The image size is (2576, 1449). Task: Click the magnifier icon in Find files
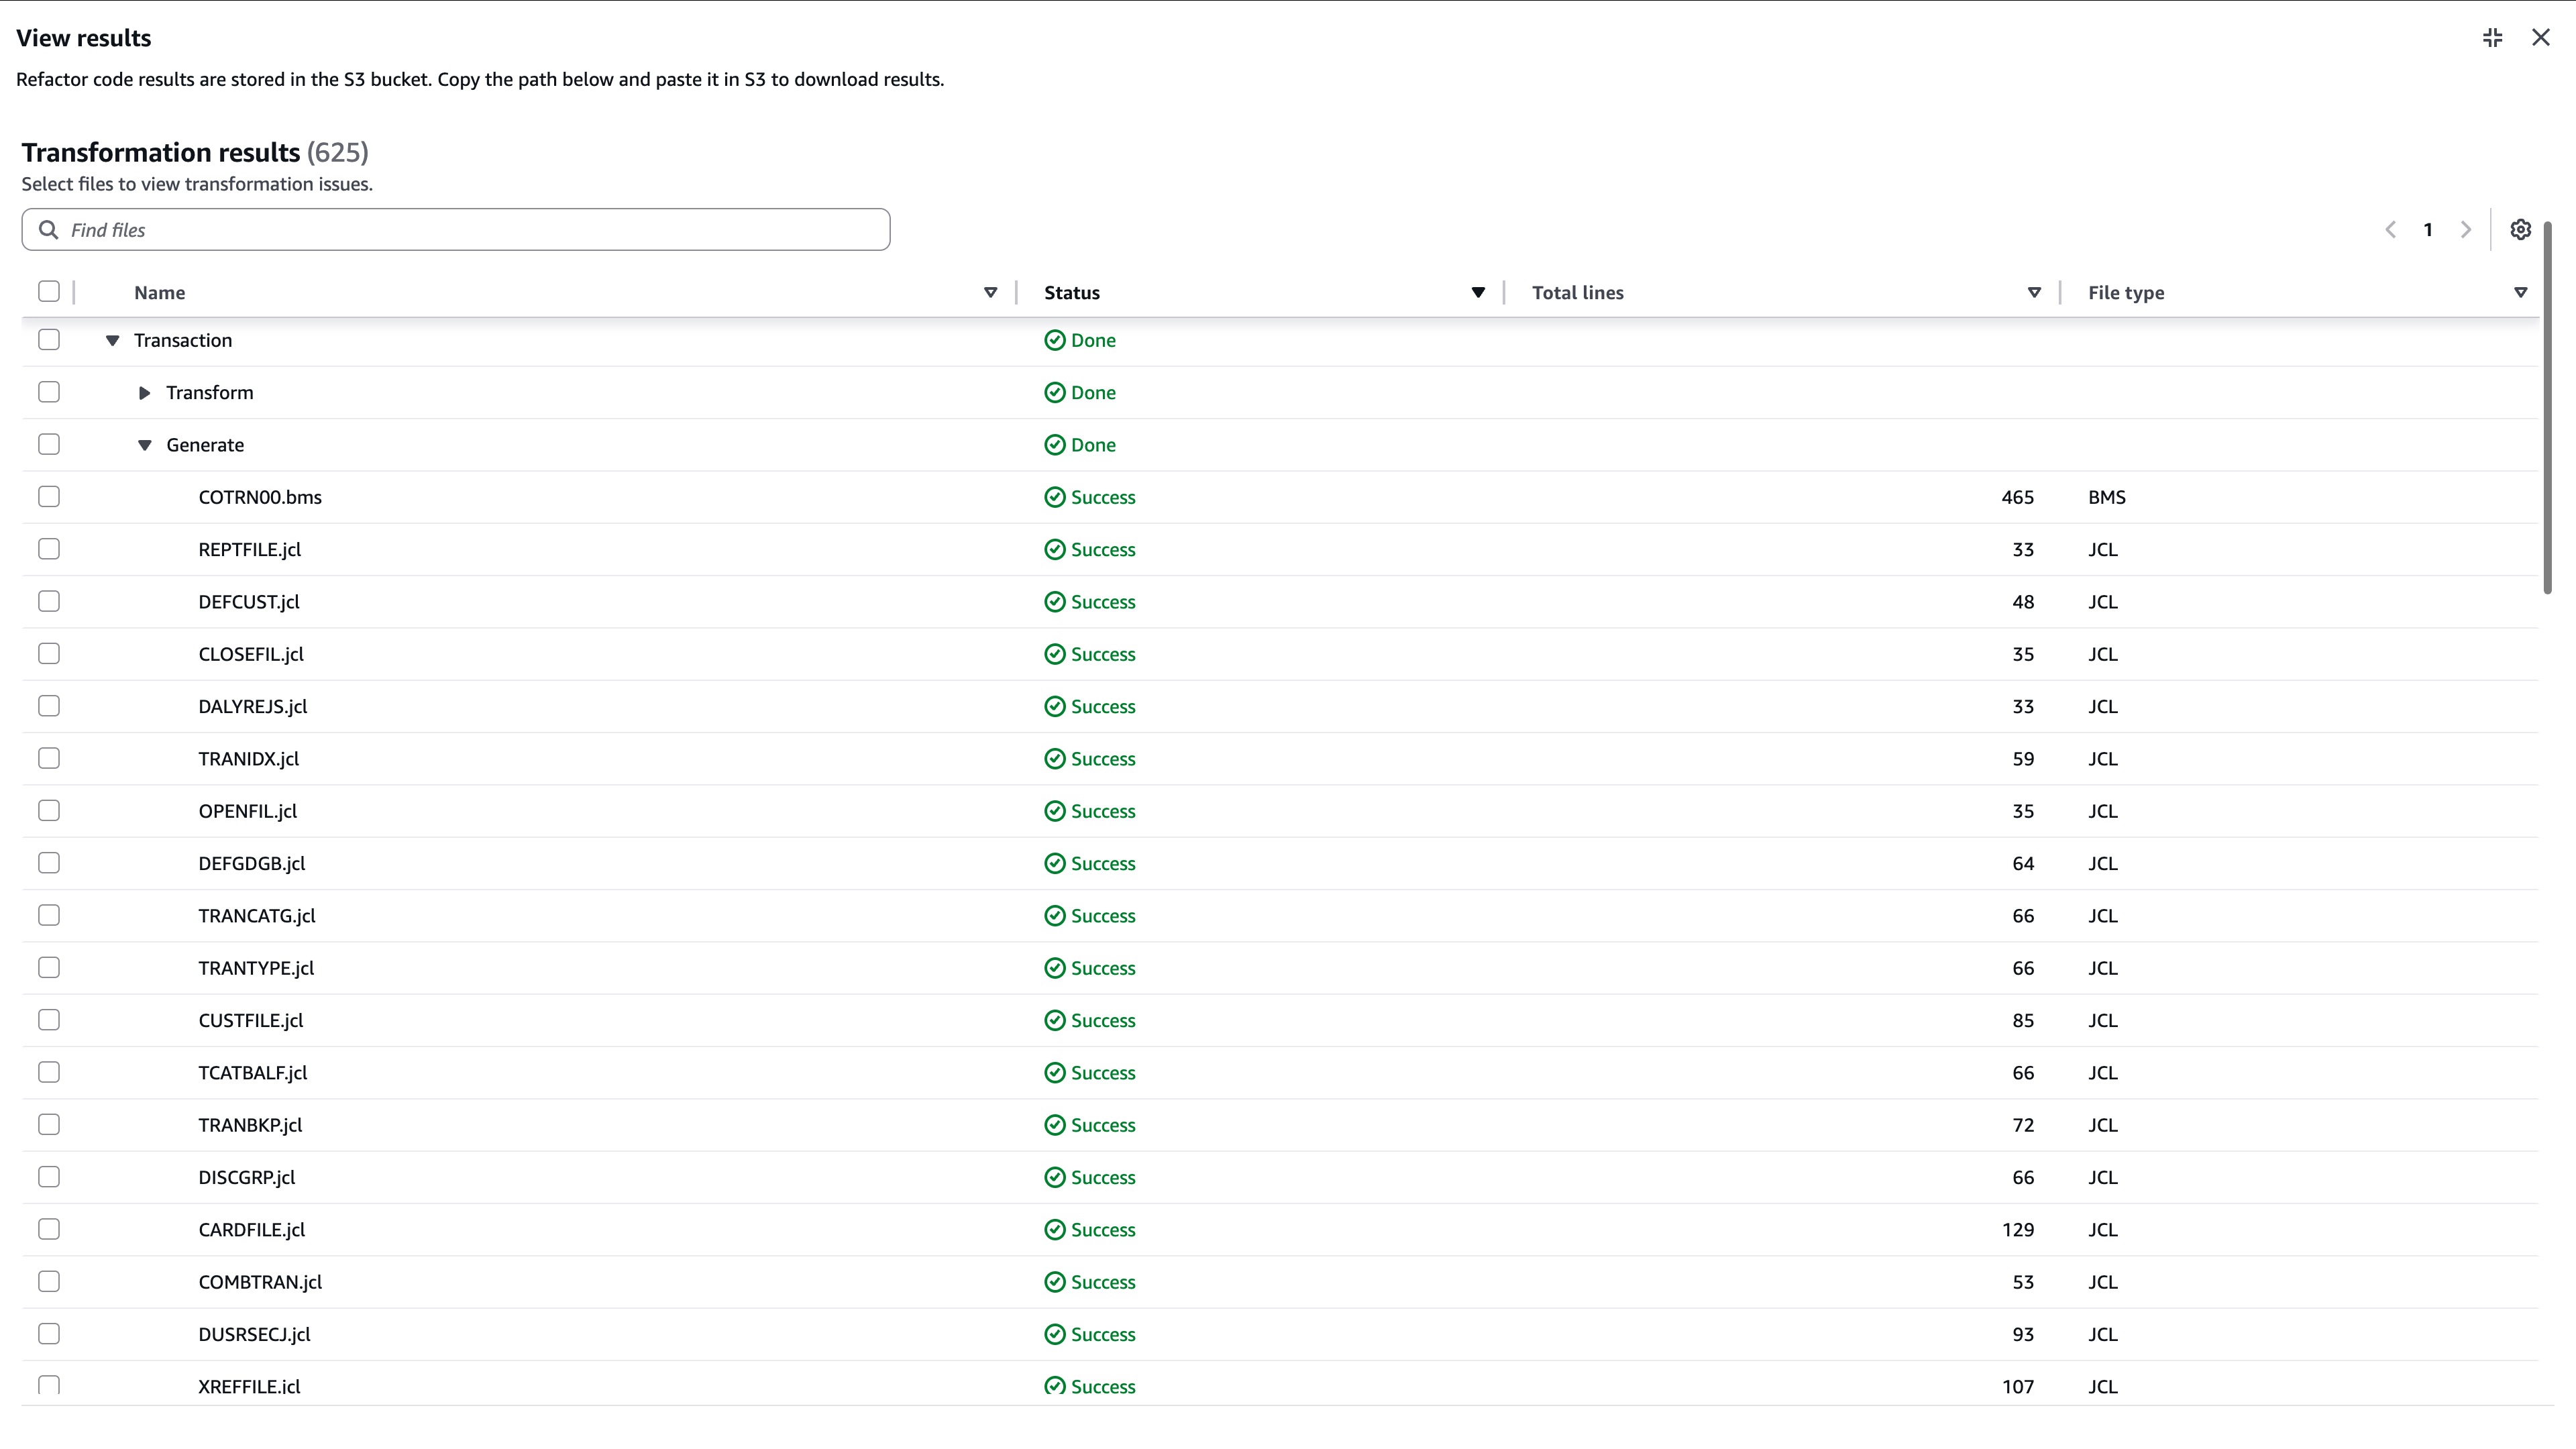click(x=49, y=229)
